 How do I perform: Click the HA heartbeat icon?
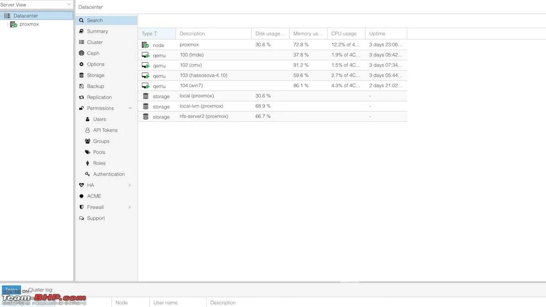coord(81,185)
